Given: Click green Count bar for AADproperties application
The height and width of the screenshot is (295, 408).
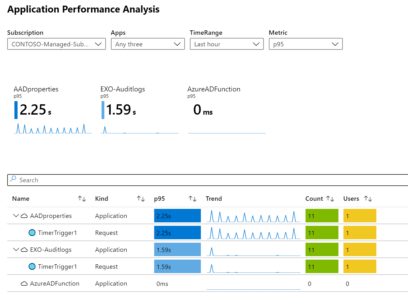Looking at the screenshot, I should pyautogui.click(x=322, y=216).
